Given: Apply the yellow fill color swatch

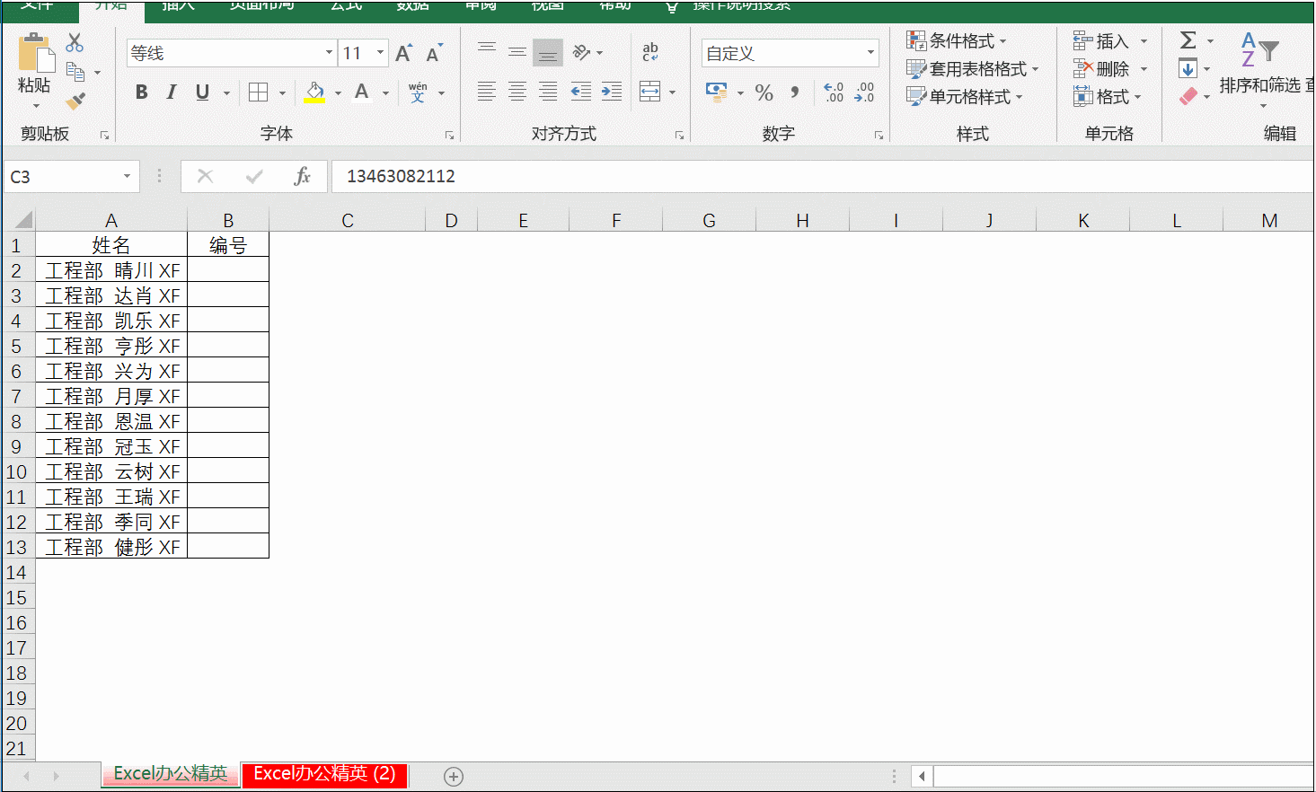Looking at the screenshot, I should pos(314,92).
